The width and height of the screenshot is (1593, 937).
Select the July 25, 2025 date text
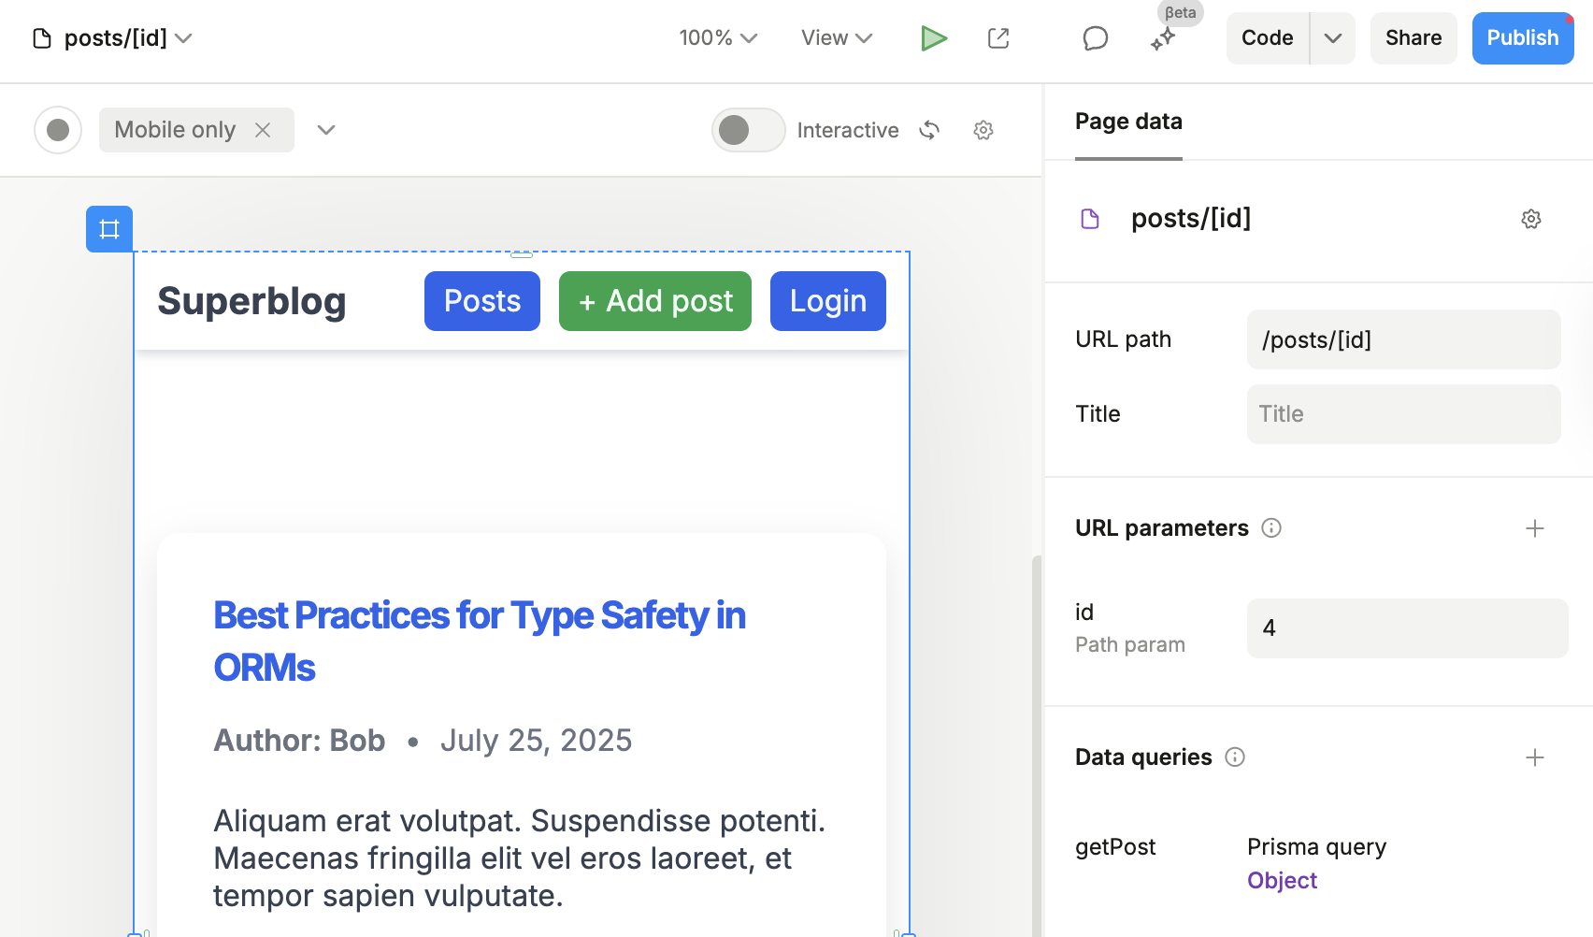tap(536, 741)
